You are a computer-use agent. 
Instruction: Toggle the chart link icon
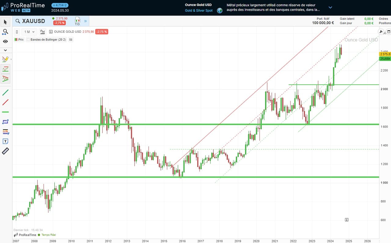point(17,31)
